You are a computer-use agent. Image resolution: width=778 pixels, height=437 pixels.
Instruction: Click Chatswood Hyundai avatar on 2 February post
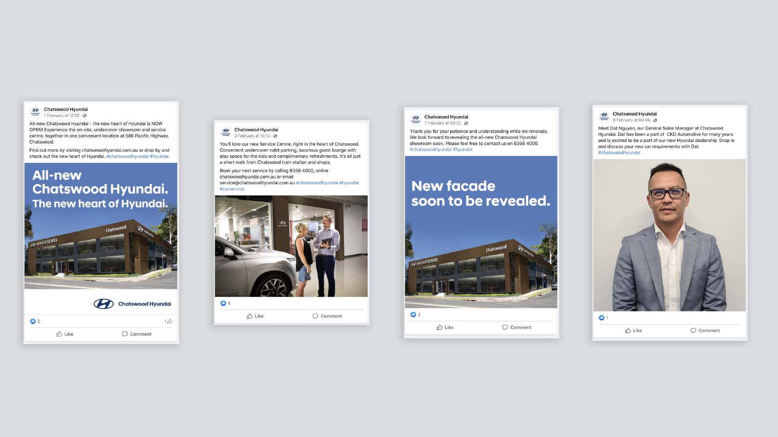[x=226, y=132]
